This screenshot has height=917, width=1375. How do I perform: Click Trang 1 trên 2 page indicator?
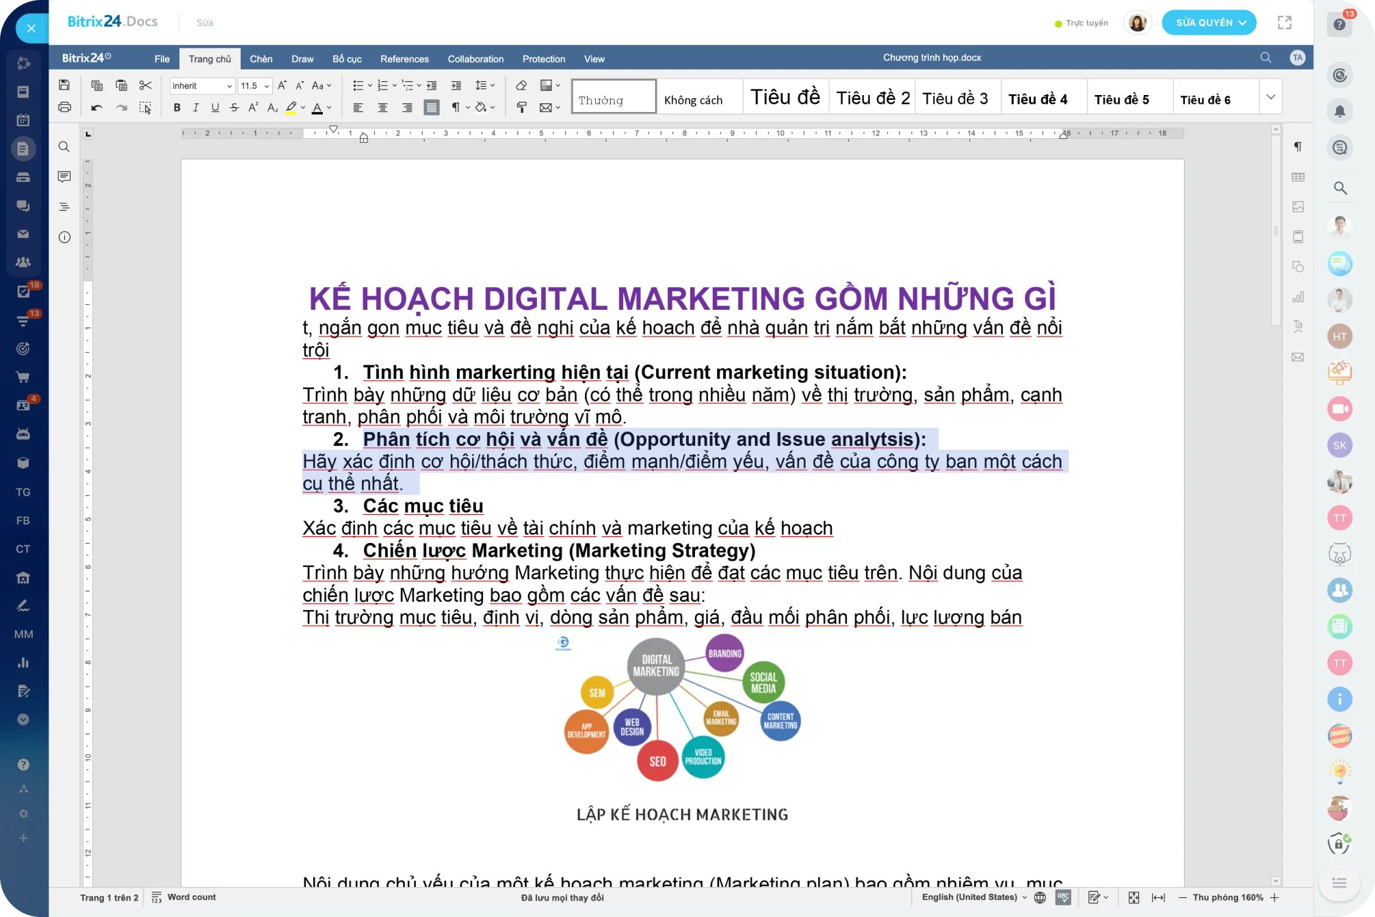click(x=109, y=897)
